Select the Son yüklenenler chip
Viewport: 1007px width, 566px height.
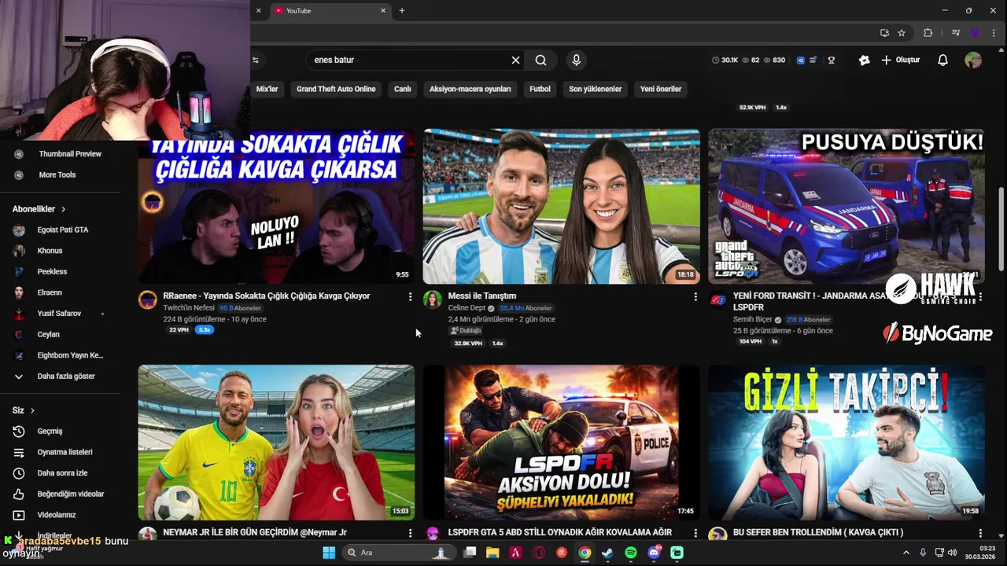tap(596, 89)
